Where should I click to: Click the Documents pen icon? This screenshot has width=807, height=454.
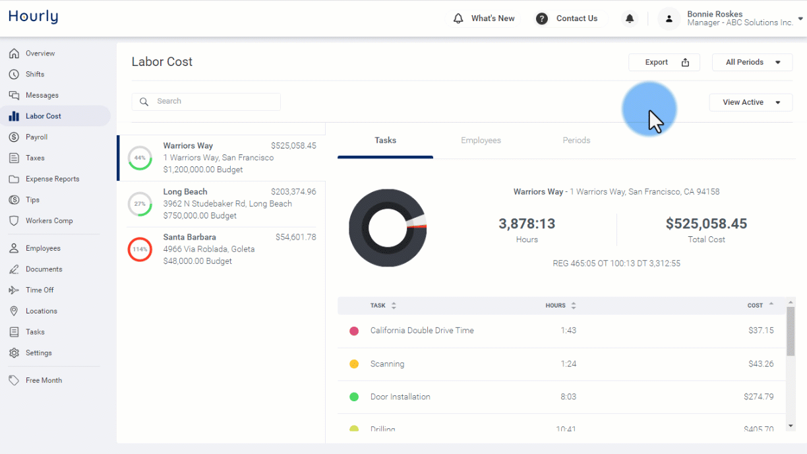14,269
